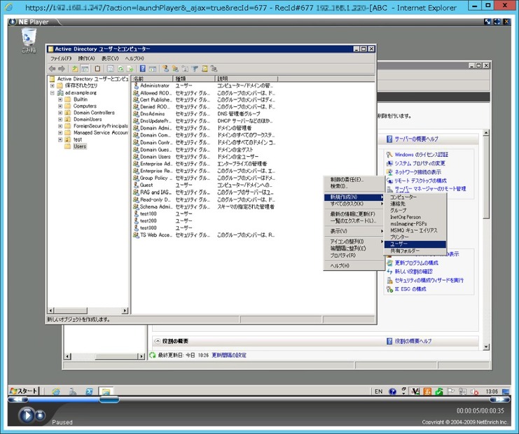519x434 pixels.
Task: Toggle the show console tree icon
Action: click(x=85, y=69)
